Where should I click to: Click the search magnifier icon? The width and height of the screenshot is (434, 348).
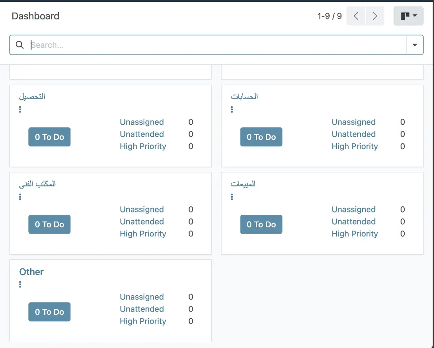point(19,45)
